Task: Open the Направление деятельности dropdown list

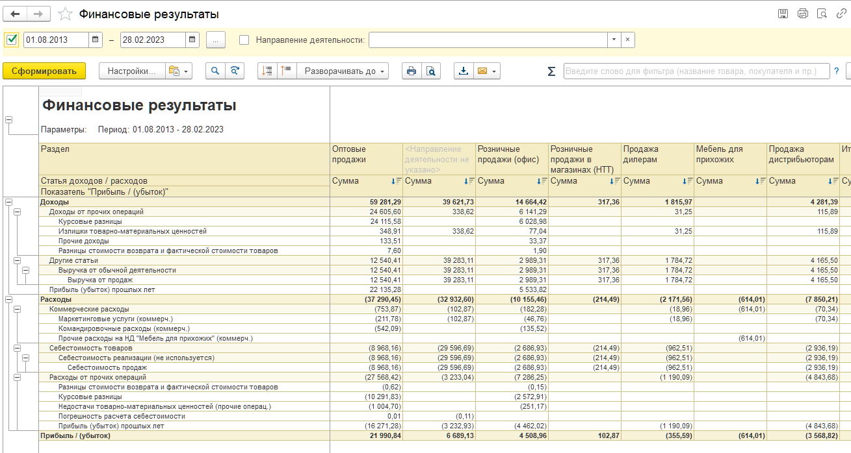Action: pyautogui.click(x=614, y=40)
